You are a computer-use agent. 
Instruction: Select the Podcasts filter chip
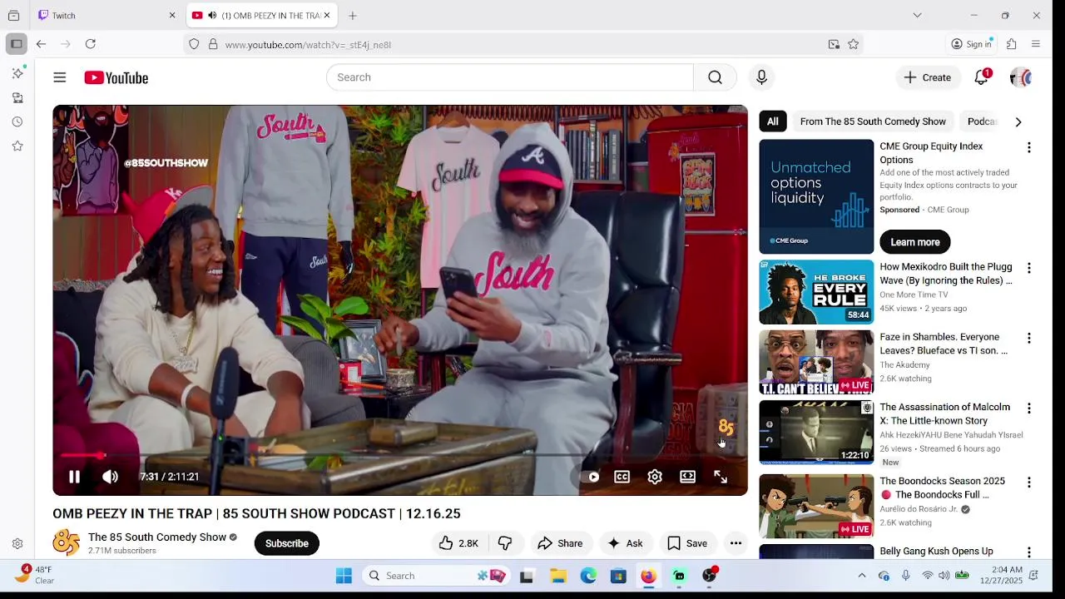pyautogui.click(x=982, y=121)
